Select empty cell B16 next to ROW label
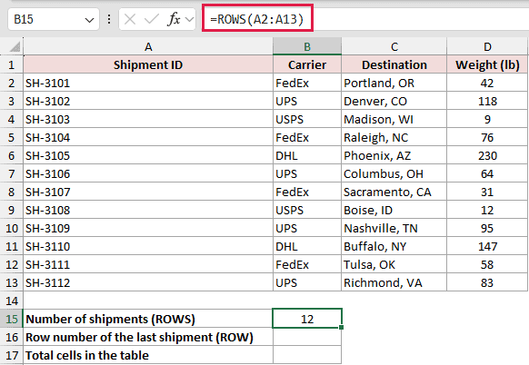 [x=307, y=337]
